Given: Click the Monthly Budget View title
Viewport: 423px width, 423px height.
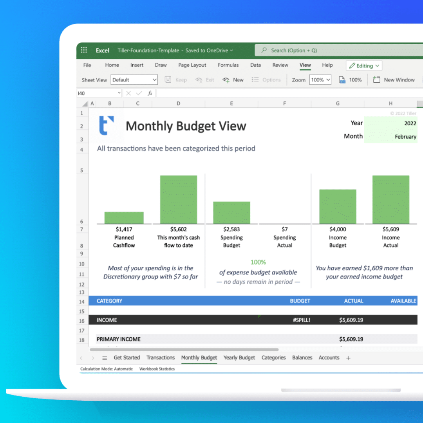Looking at the screenshot, I should 186,126.
